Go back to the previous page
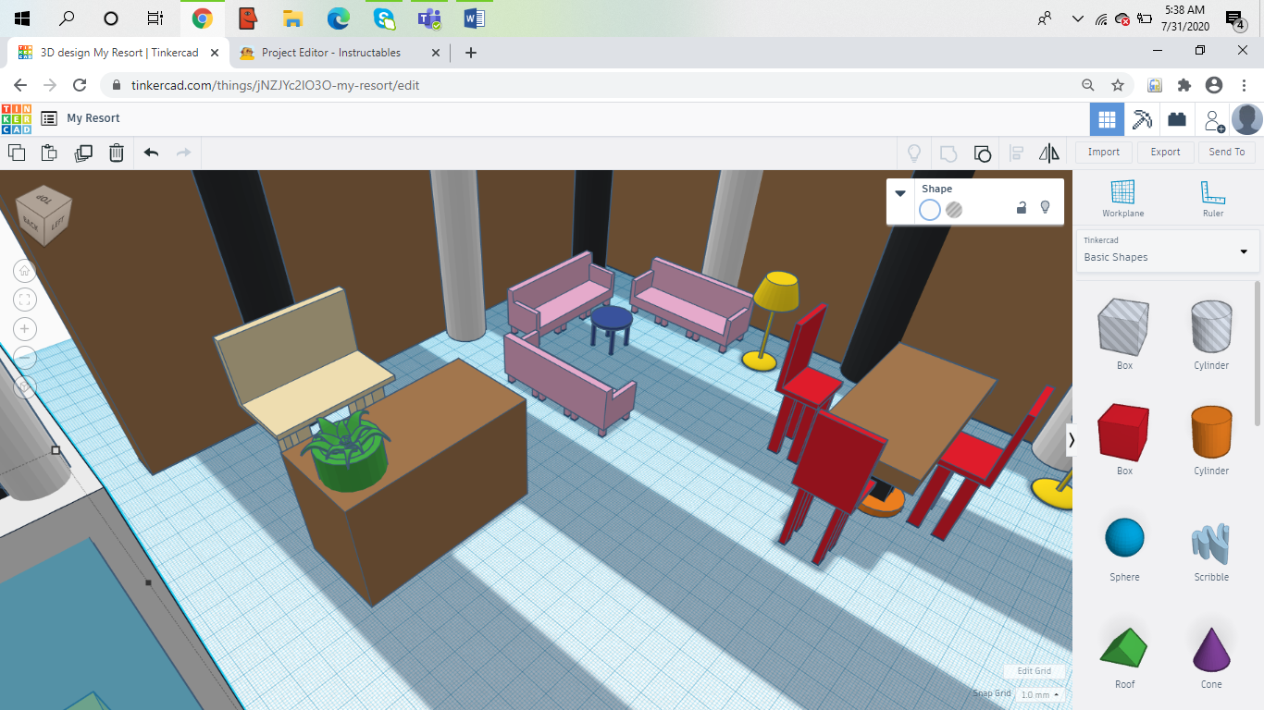Viewport: 1264px width, 710px height. (x=20, y=85)
